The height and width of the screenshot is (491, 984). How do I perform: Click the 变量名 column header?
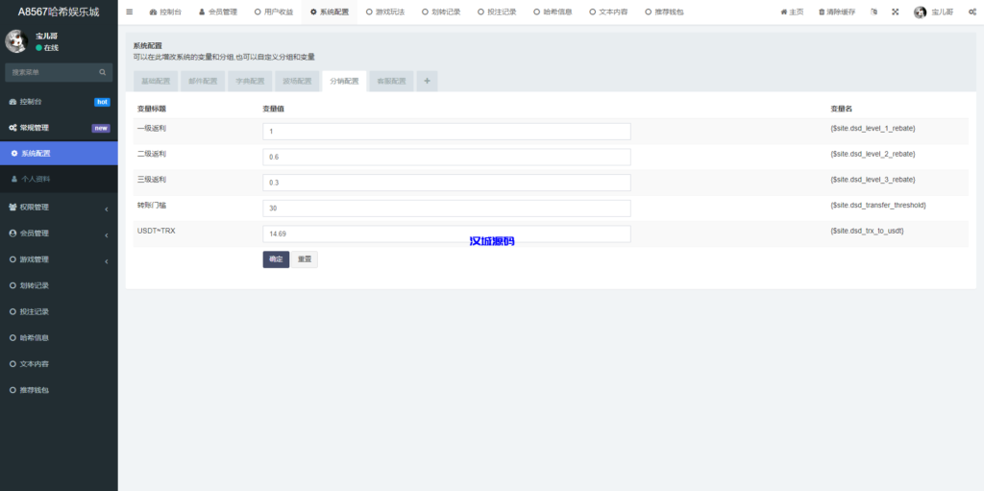(x=840, y=109)
